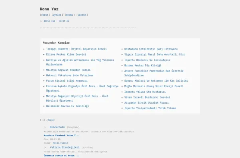Open Kastamonu Çatalzeytin Şarj İstasyonu topic
Screen dimensions: 240x158
click(151, 49)
